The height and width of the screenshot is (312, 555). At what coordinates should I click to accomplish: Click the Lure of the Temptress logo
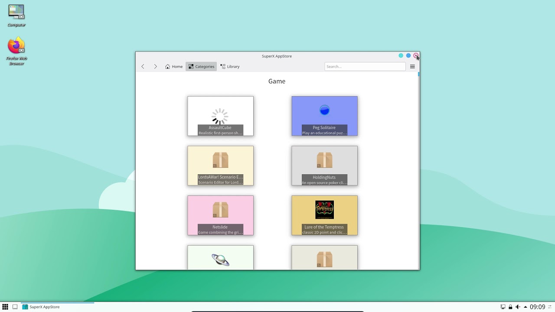(x=324, y=210)
